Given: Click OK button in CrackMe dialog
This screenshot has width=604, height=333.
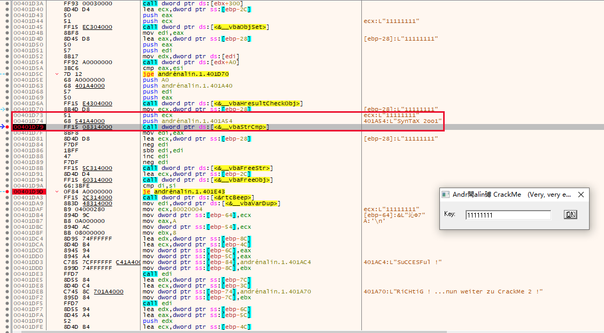Looking at the screenshot, I should click(x=570, y=215).
